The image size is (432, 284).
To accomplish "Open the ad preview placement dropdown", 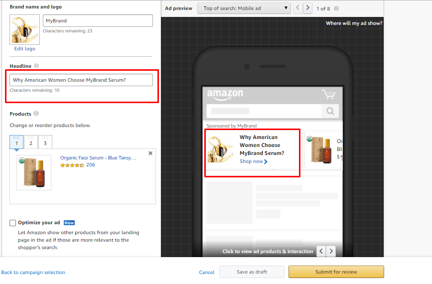I will (244, 8).
